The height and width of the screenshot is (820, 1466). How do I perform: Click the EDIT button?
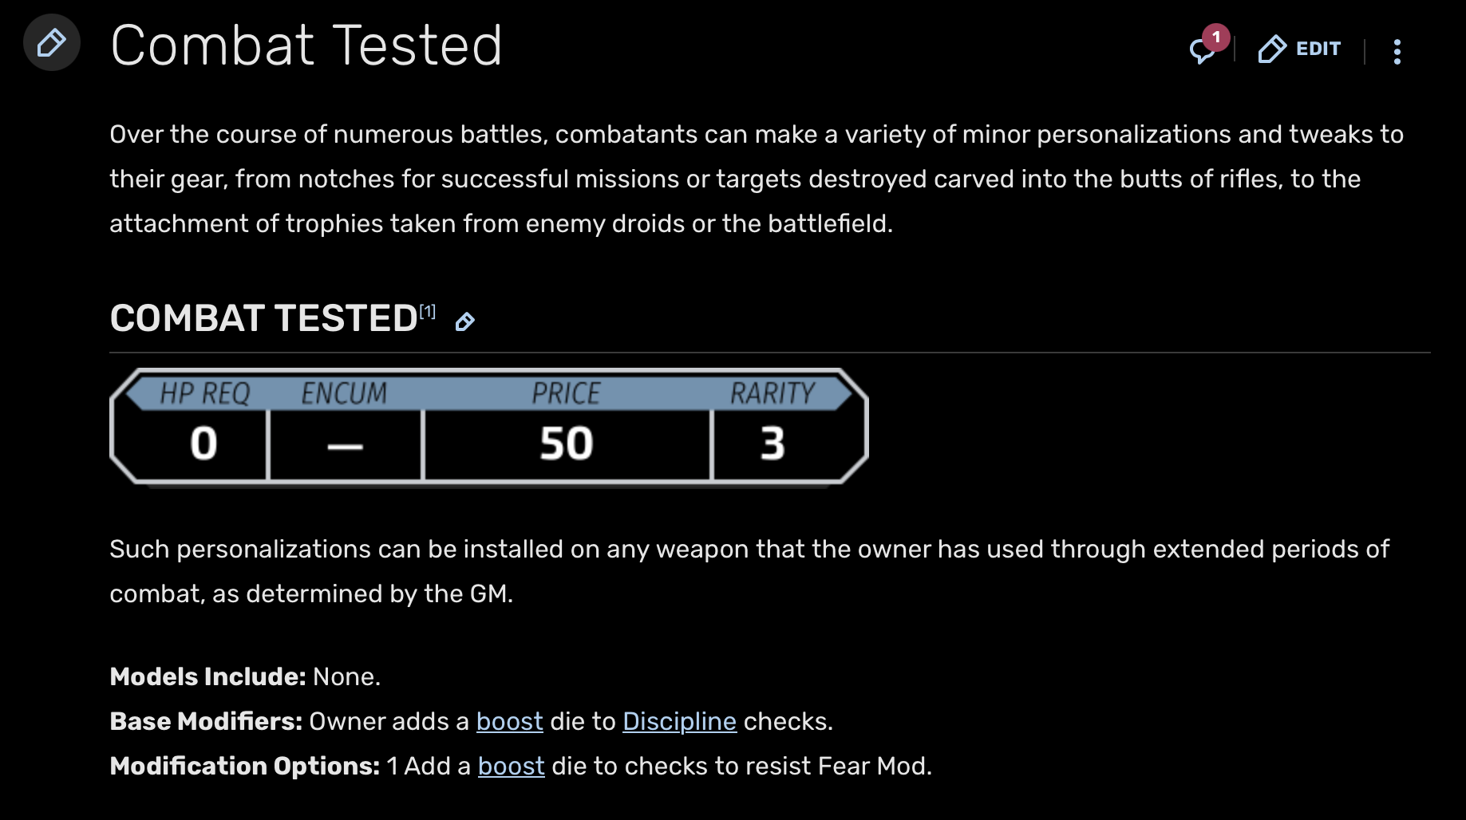tap(1300, 49)
